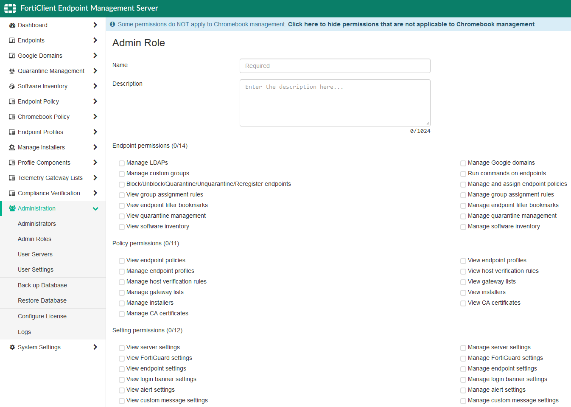Click the Endpoints sidebar icon
571x407 pixels.
12,41
